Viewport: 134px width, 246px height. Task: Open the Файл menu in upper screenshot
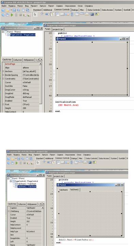click(x=4, y=6)
